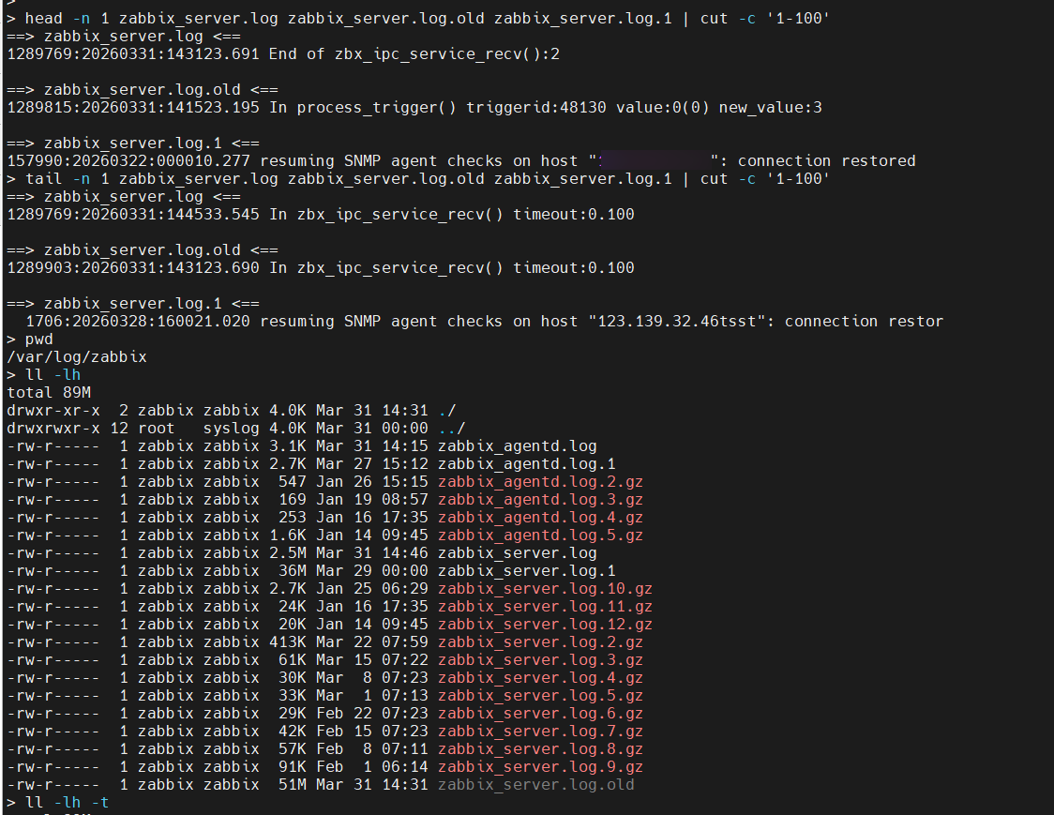Click zabbix_server.log.9.gz in the listing
The image size is (1054, 815).
(540, 766)
